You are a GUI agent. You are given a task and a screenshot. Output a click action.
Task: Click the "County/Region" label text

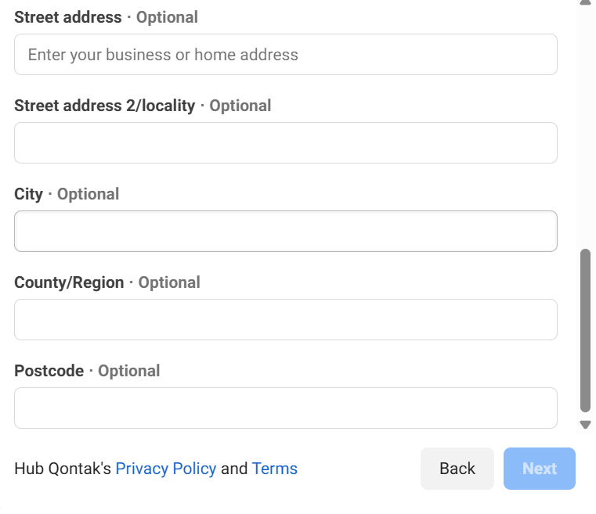69,282
